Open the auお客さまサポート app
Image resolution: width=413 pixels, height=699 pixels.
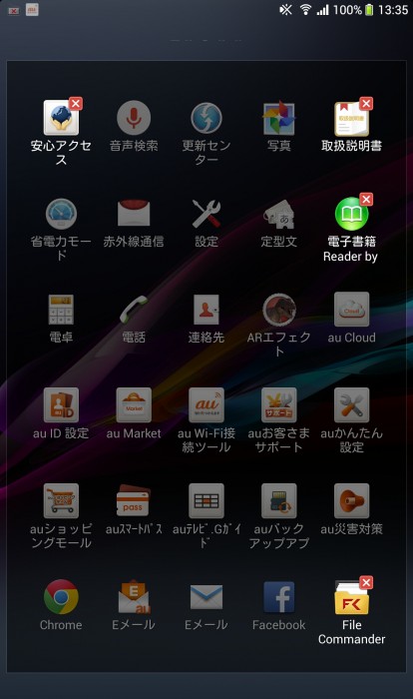279,404
